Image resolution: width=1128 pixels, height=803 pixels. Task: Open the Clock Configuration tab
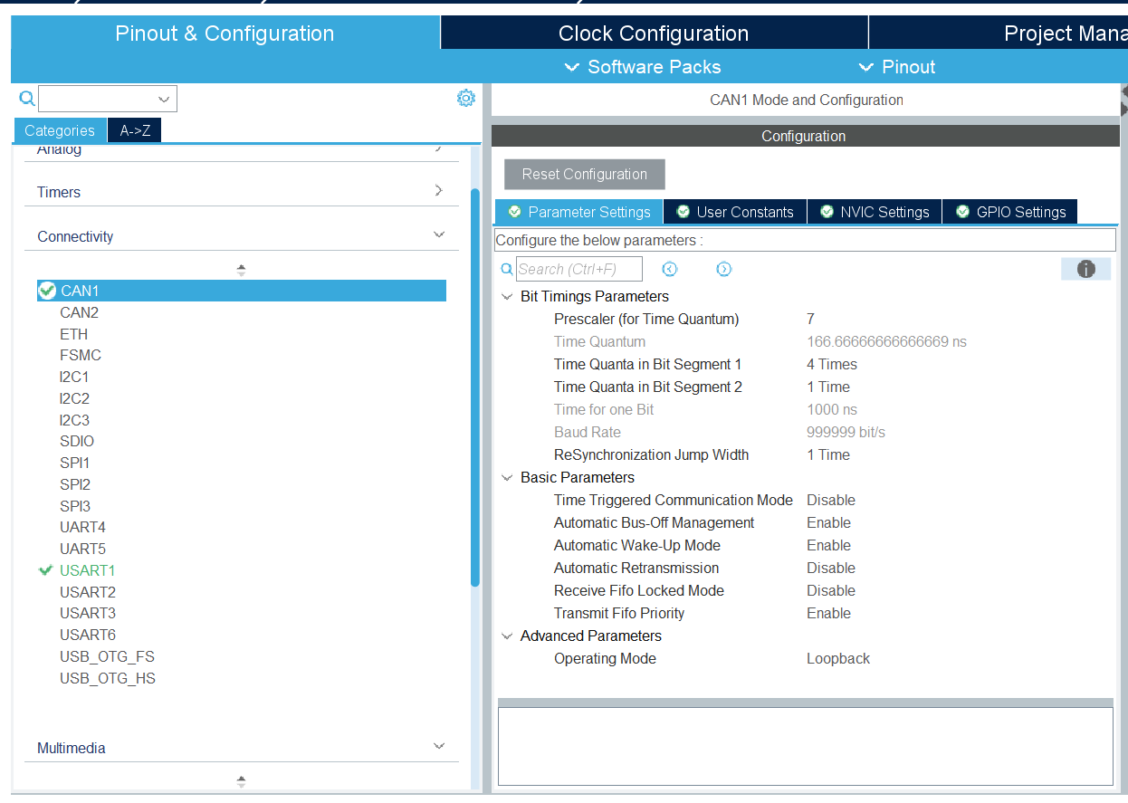653,33
